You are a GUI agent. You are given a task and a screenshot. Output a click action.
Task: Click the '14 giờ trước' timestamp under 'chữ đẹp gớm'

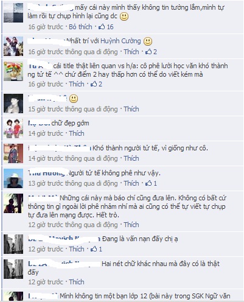pos(46,133)
